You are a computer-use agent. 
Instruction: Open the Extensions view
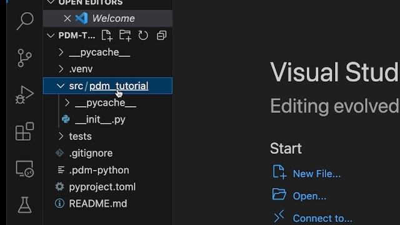(x=24, y=131)
